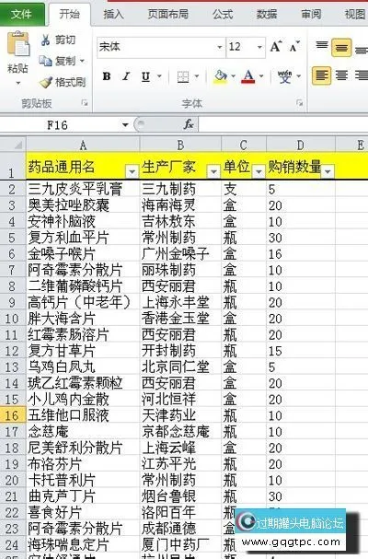368x559 pixels.
Task: Switch to the 插入 Insert tab
Action: click(113, 14)
